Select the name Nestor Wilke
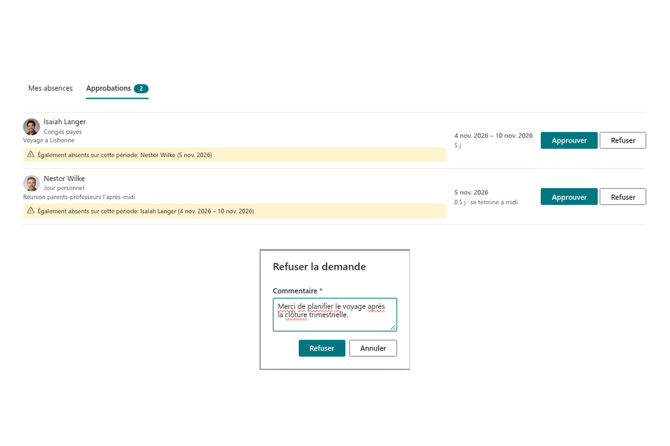This screenshot has width=670, height=446. pos(64,178)
